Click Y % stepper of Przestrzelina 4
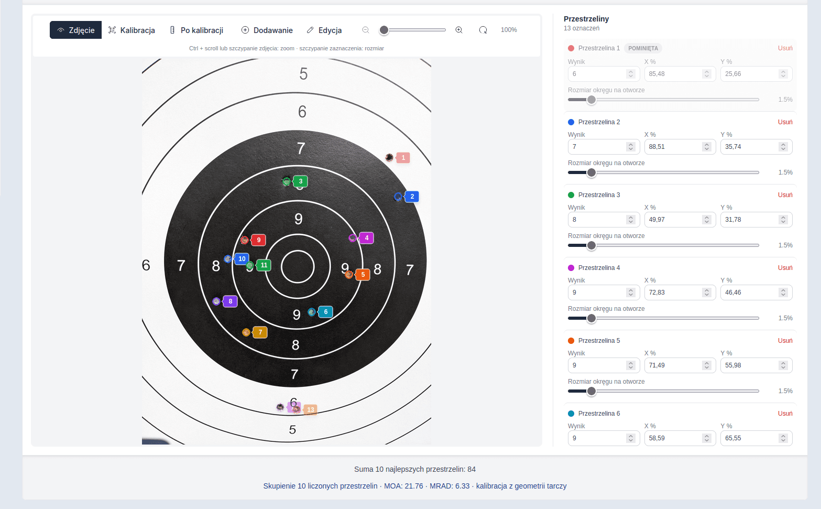The width and height of the screenshot is (821, 509). click(x=783, y=293)
